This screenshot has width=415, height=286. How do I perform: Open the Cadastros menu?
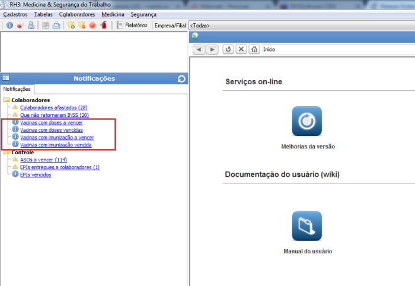coord(15,14)
